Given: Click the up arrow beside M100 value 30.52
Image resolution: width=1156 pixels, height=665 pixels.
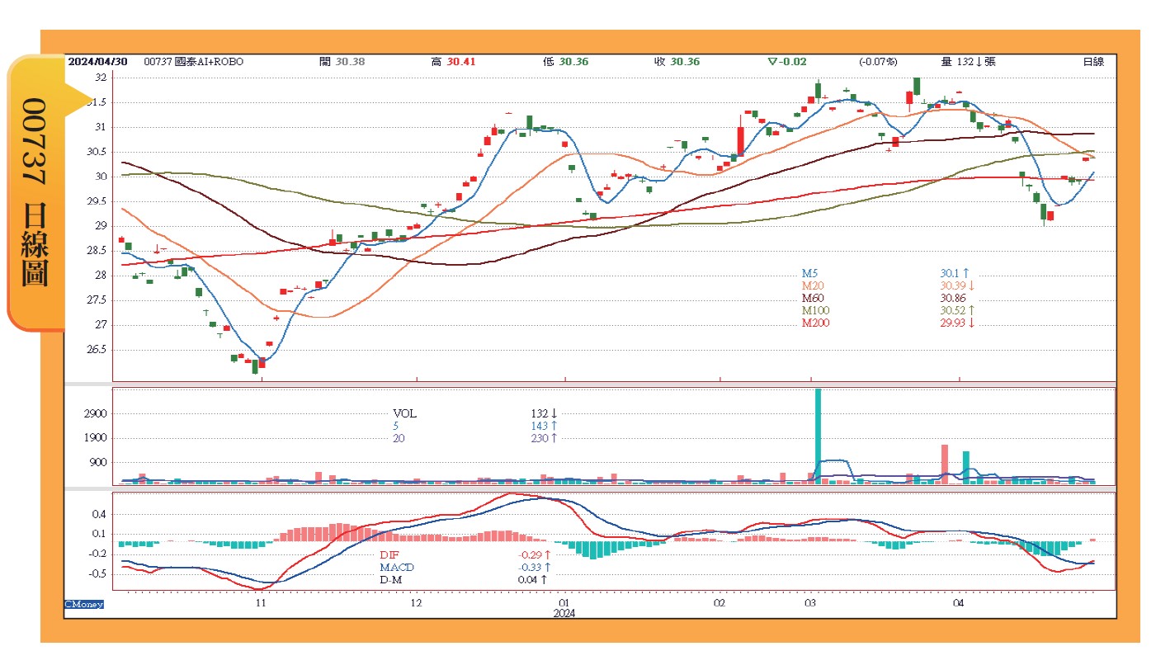Looking at the screenshot, I should click(971, 310).
